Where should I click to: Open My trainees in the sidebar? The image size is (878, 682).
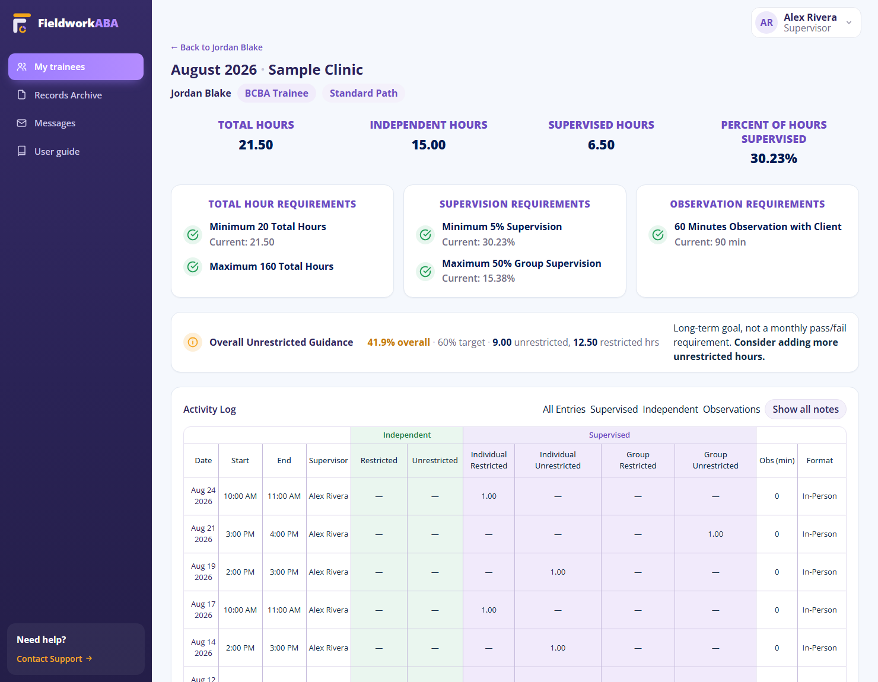[76, 67]
